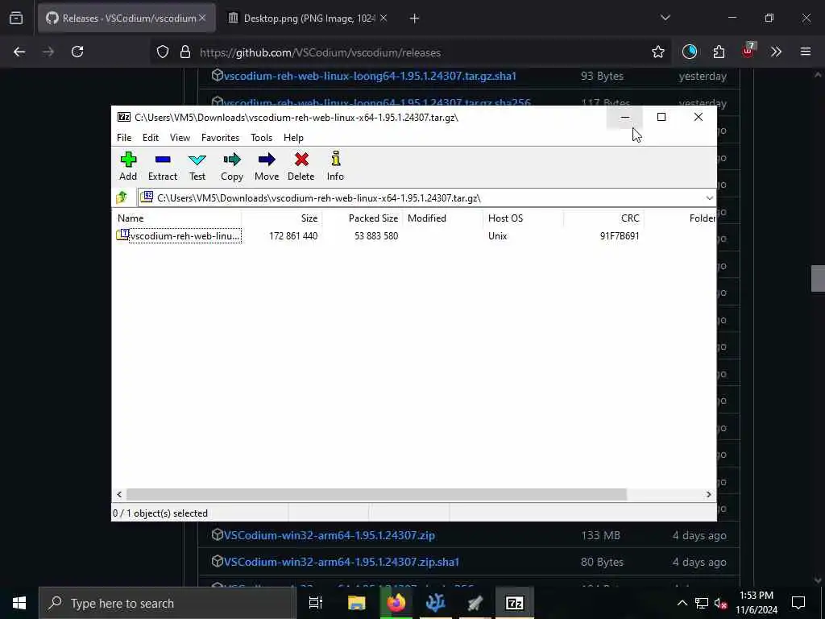Open the Firefox hamburger application menu
The height and width of the screenshot is (619, 825).
click(805, 52)
